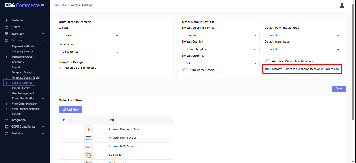Screen dimensions: 356x163
Task: Select the Orders cart icon
Action: pos(7,27)
